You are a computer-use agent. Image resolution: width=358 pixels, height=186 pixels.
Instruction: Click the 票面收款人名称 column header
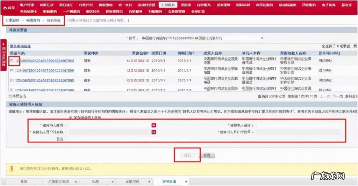click(x=293, y=53)
